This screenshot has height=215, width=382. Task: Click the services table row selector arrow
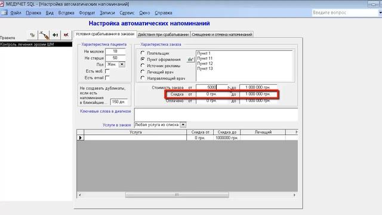[81, 138]
